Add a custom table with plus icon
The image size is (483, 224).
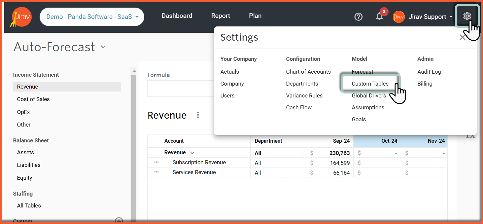[x=119, y=221]
